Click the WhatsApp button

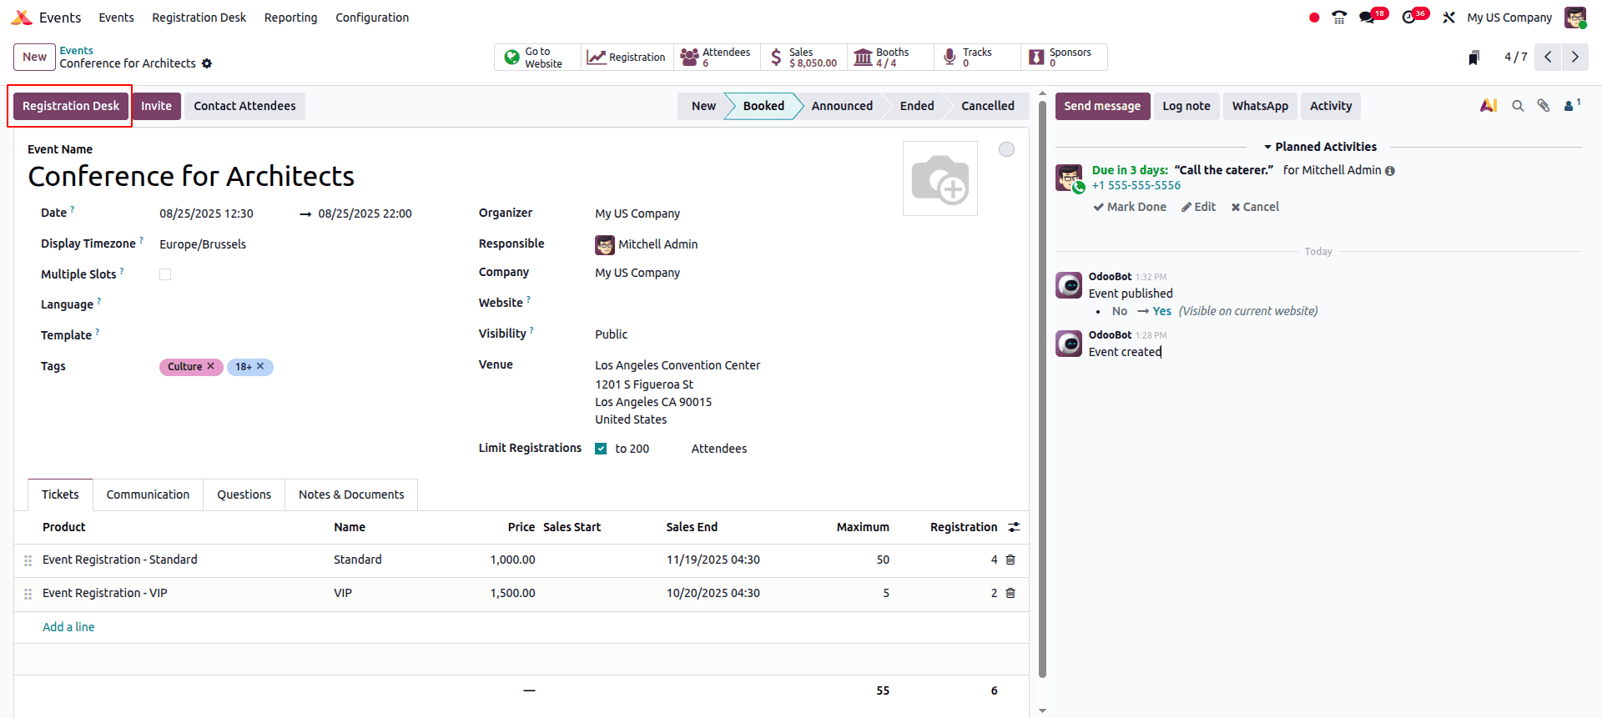tap(1260, 106)
